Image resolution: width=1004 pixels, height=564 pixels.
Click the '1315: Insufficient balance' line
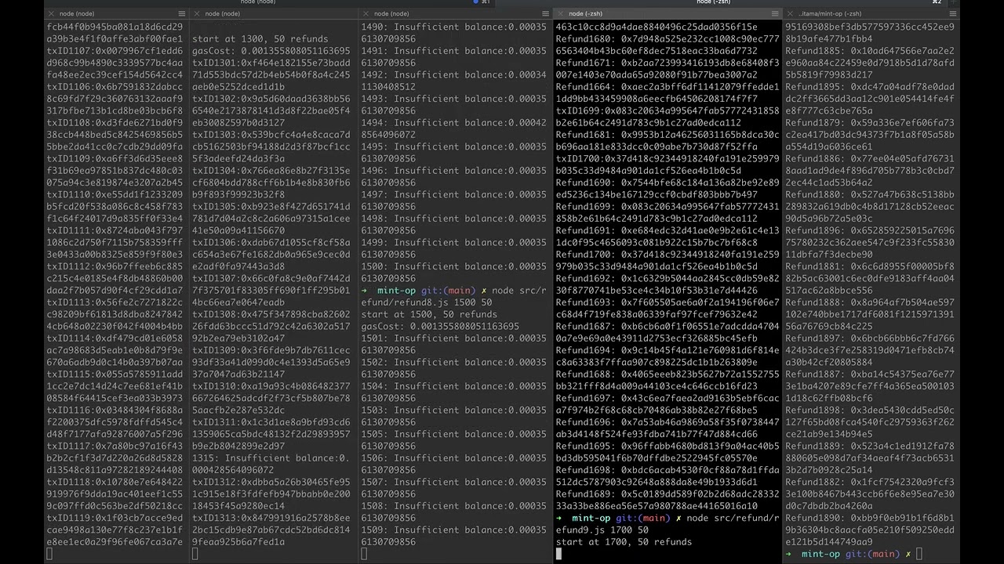click(271, 464)
